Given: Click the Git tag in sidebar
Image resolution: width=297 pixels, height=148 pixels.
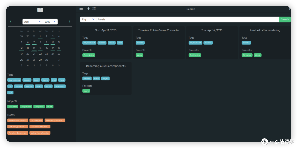Looking at the screenshot, I should (x=10, y=86).
